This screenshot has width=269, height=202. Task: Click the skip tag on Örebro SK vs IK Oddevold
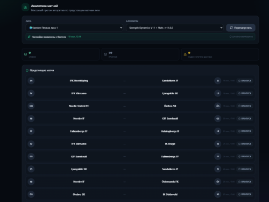pyautogui.click(x=245, y=194)
